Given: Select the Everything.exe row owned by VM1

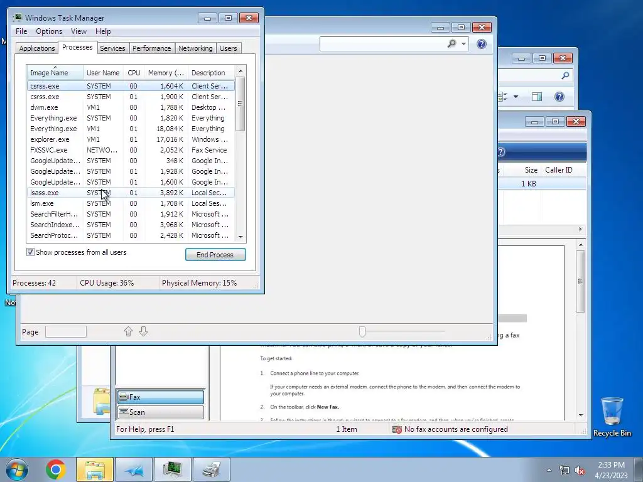Looking at the screenshot, I should pyautogui.click(x=131, y=129).
